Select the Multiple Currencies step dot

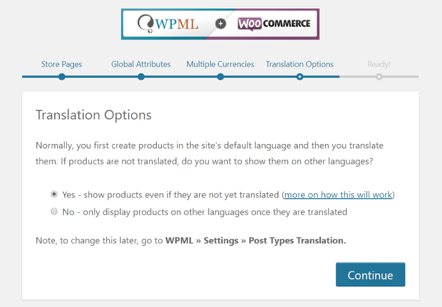pyautogui.click(x=220, y=77)
